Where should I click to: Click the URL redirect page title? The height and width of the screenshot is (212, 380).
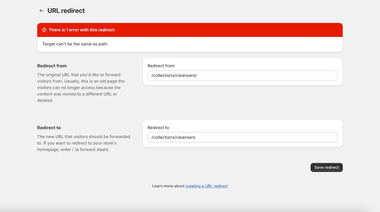pos(66,11)
